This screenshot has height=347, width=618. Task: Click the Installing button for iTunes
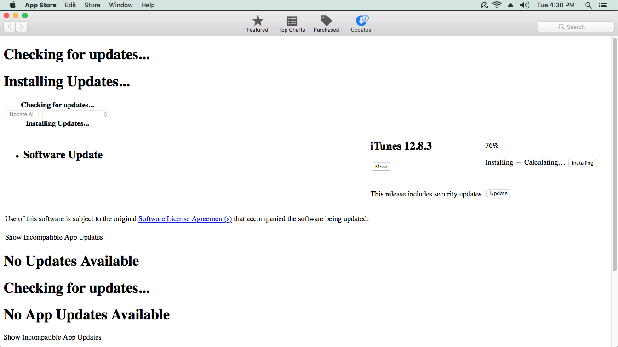pyautogui.click(x=583, y=163)
